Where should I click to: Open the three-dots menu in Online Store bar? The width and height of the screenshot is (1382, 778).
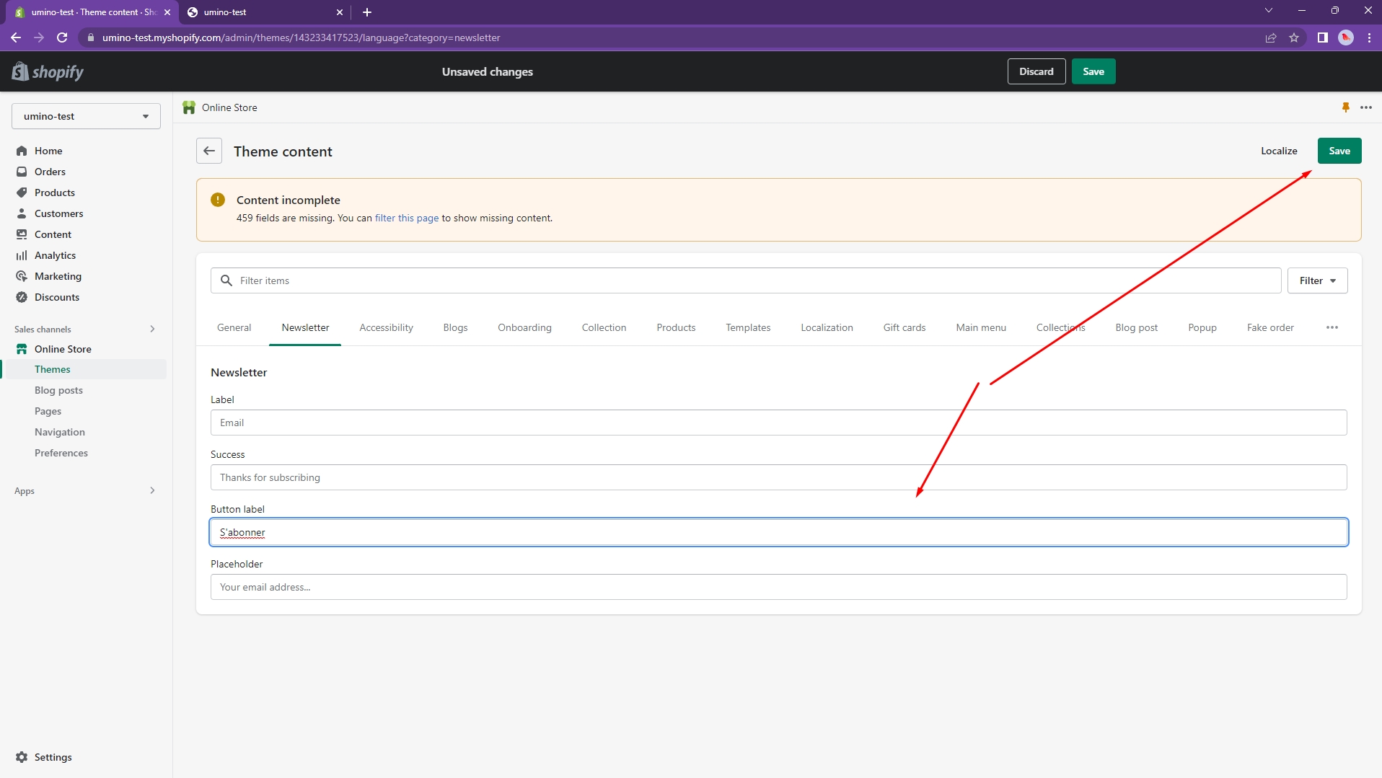coord(1365,107)
